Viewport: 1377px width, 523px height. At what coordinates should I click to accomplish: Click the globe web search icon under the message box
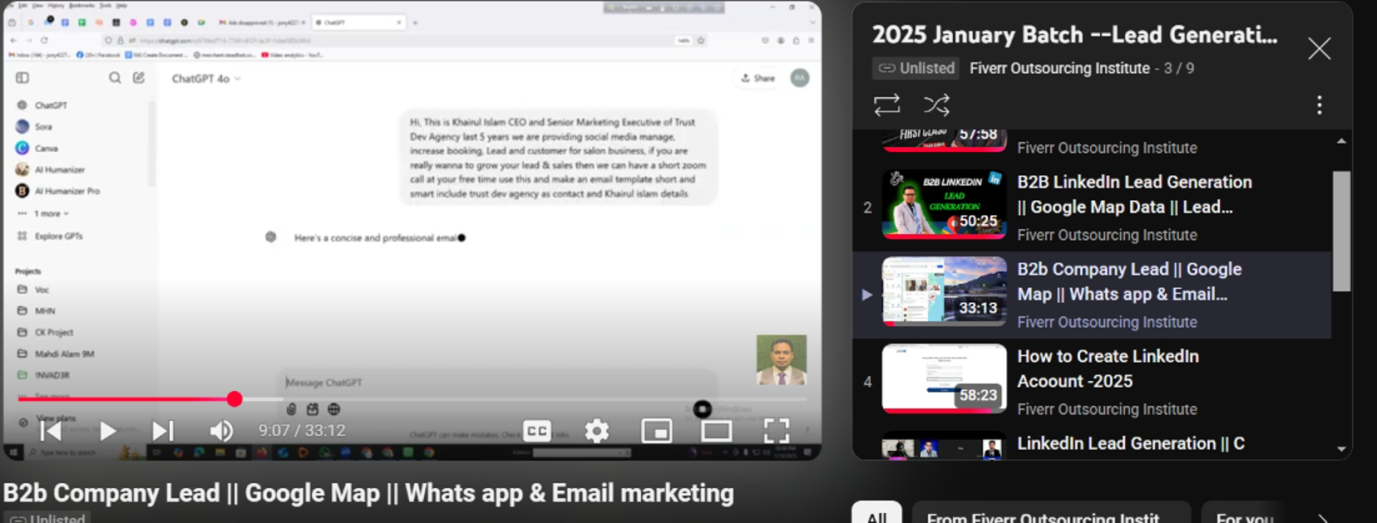333,409
